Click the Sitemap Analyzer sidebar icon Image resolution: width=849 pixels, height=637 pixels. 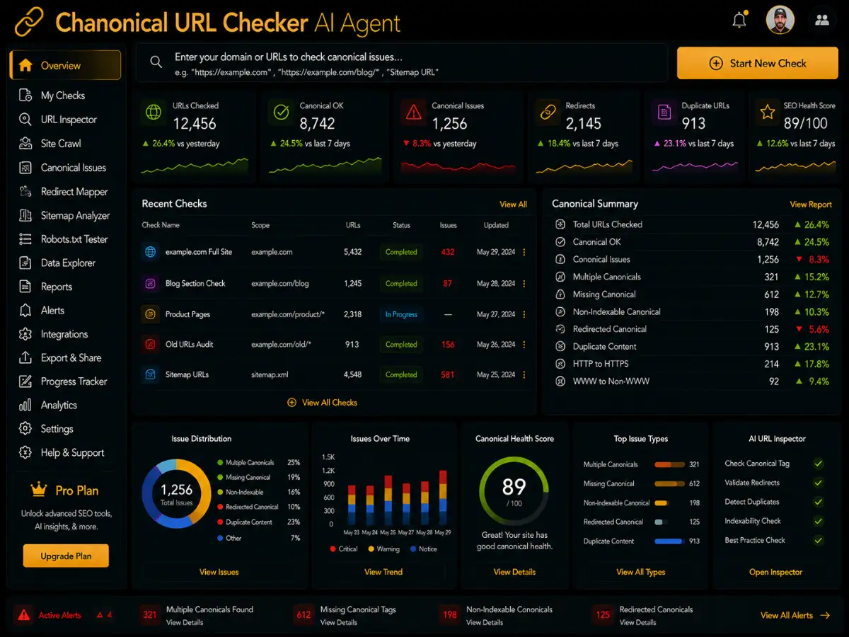(25, 215)
